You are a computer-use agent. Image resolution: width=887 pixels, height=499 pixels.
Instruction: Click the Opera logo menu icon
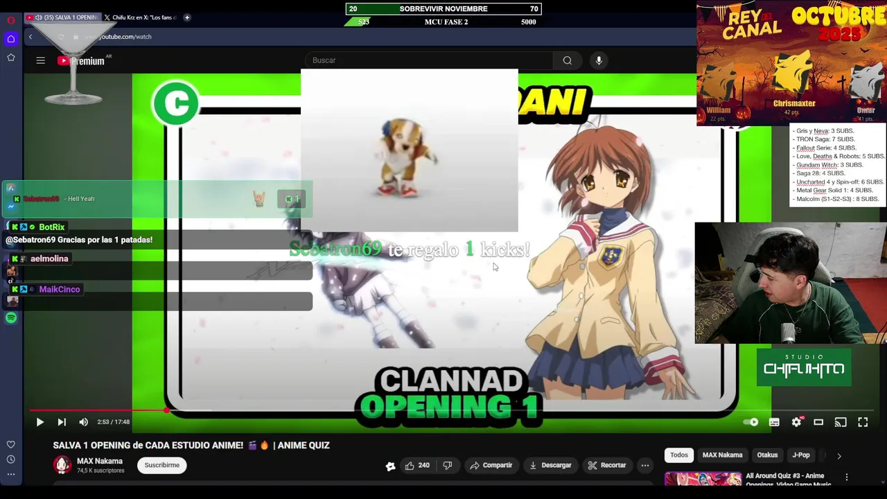tap(11, 20)
